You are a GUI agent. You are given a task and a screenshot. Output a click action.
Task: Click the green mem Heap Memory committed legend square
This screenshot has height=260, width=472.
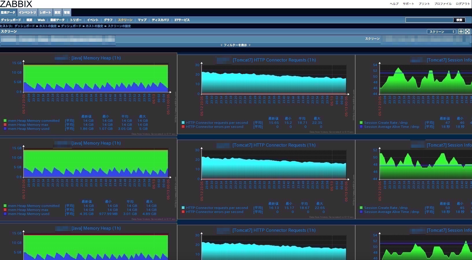click(5, 121)
